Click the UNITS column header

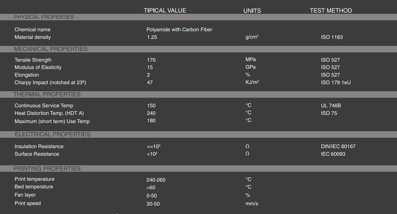pos(252,11)
